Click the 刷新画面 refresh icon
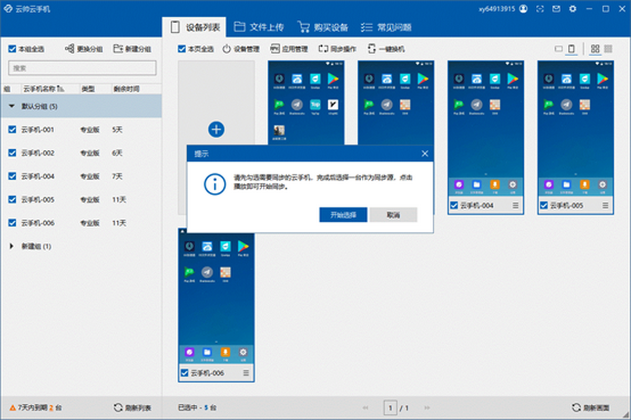This screenshot has width=631, height=420. click(576, 407)
